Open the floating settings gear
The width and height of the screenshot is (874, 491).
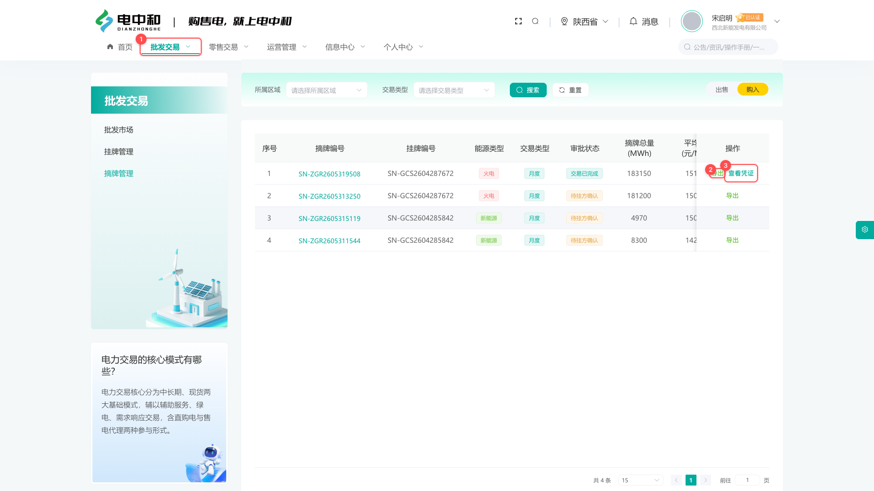point(865,230)
